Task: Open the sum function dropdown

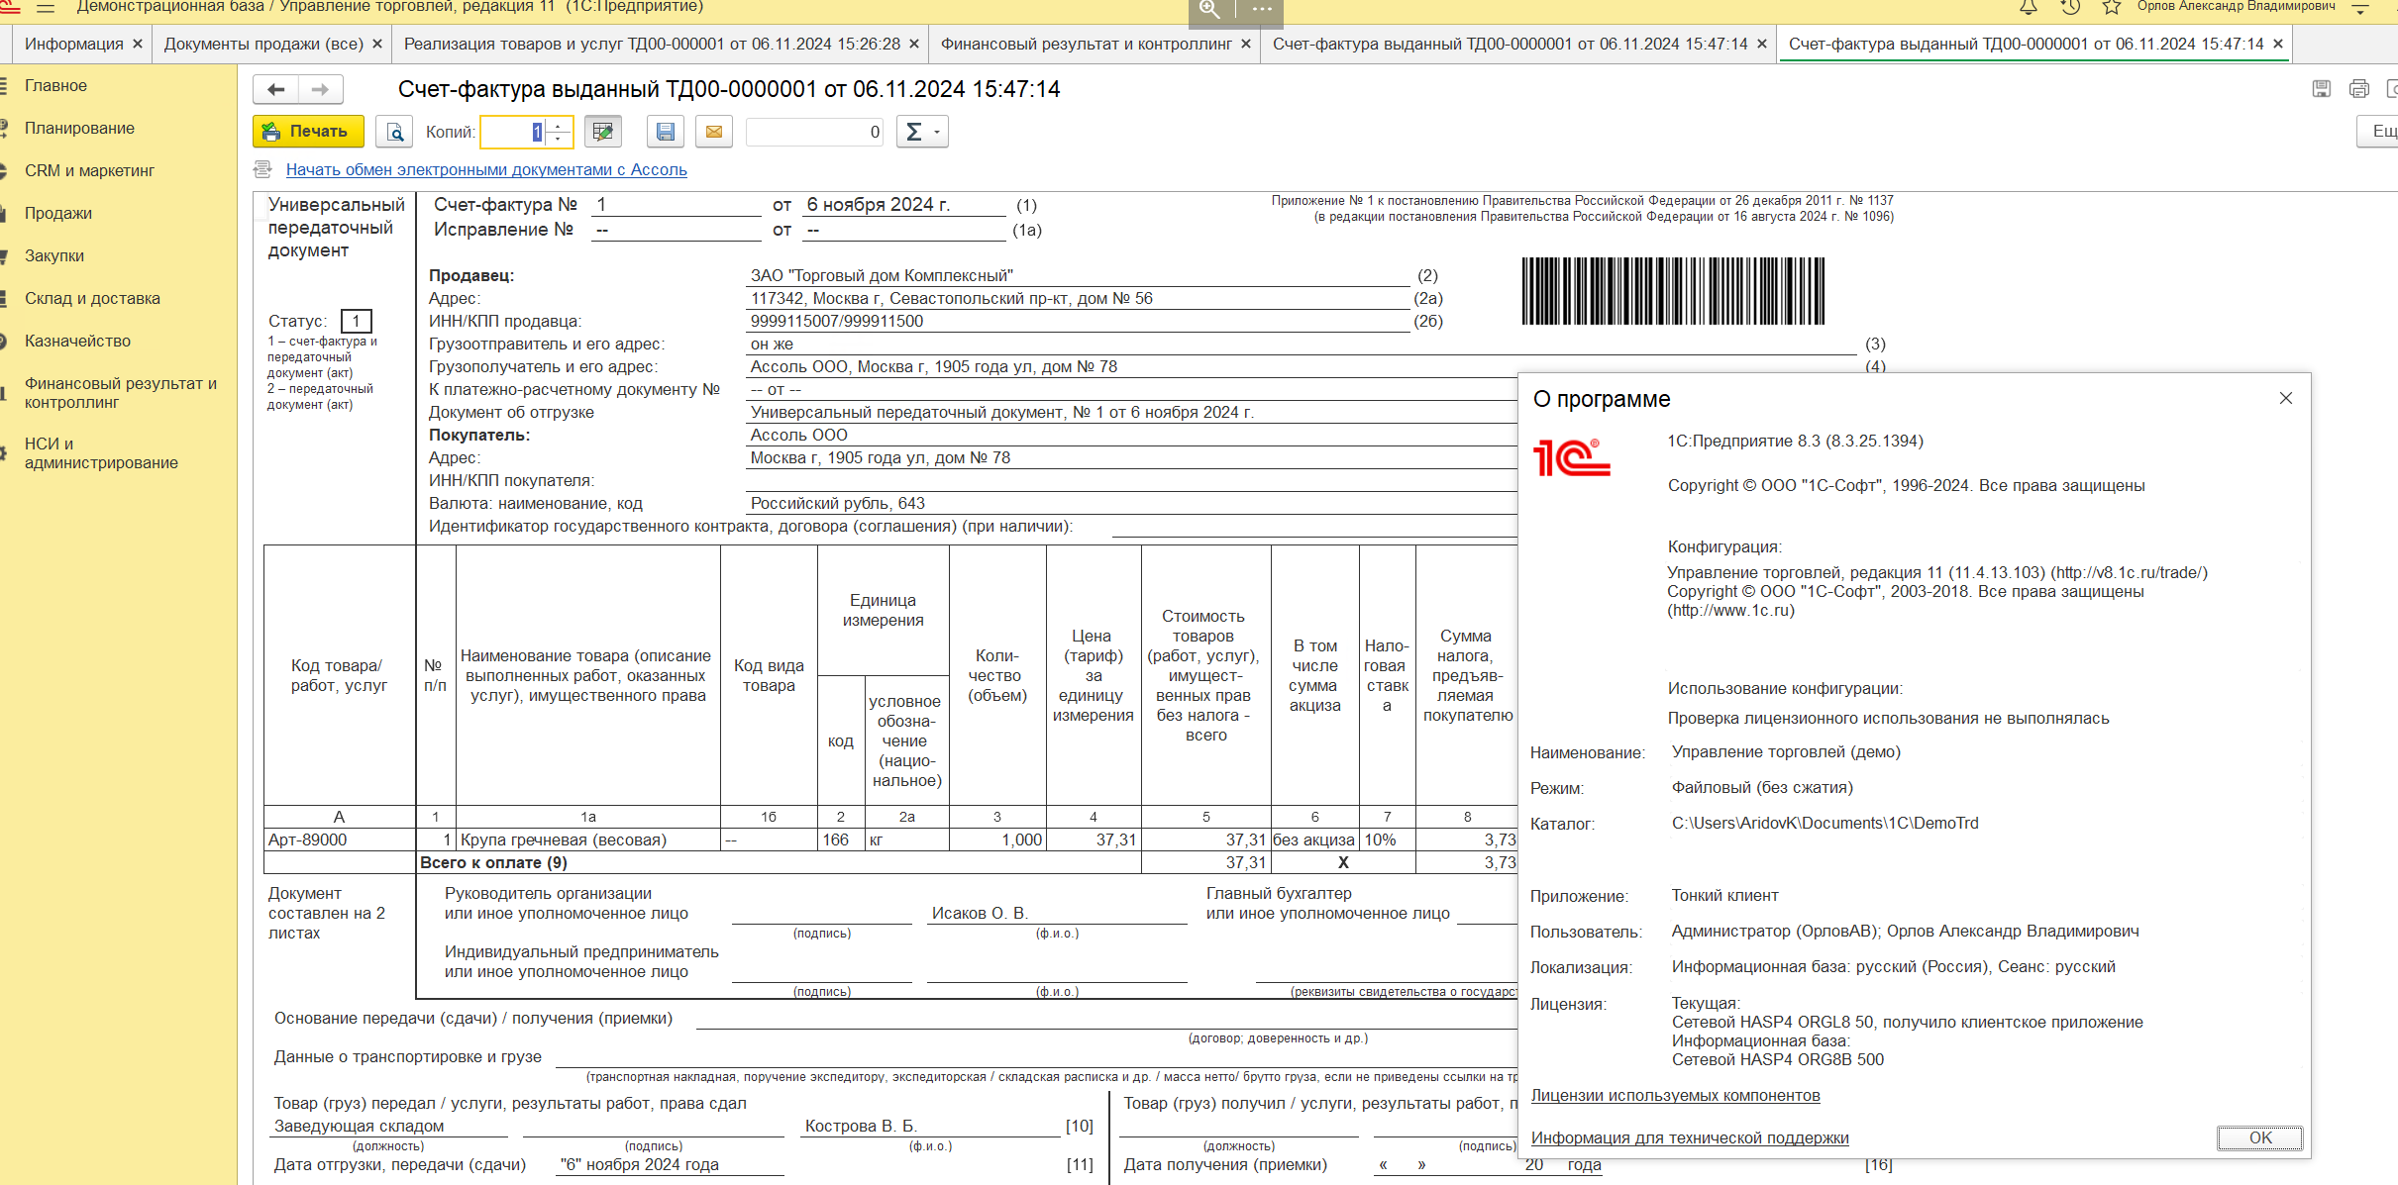Action: (922, 132)
